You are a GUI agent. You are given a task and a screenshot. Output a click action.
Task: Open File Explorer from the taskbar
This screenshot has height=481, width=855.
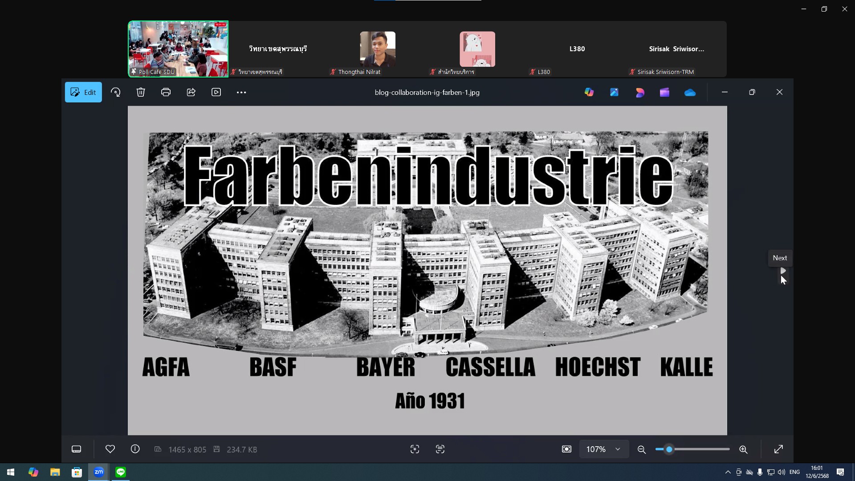(55, 472)
